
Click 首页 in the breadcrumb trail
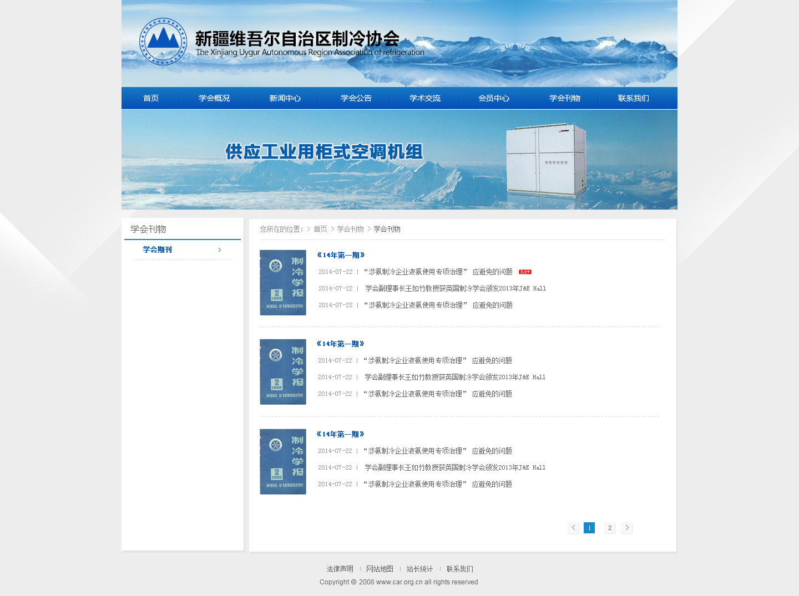(x=320, y=229)
